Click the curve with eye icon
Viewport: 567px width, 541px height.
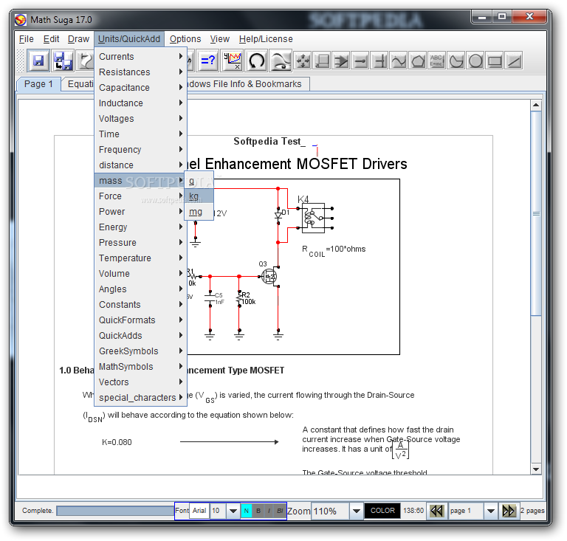click(281, 61)
